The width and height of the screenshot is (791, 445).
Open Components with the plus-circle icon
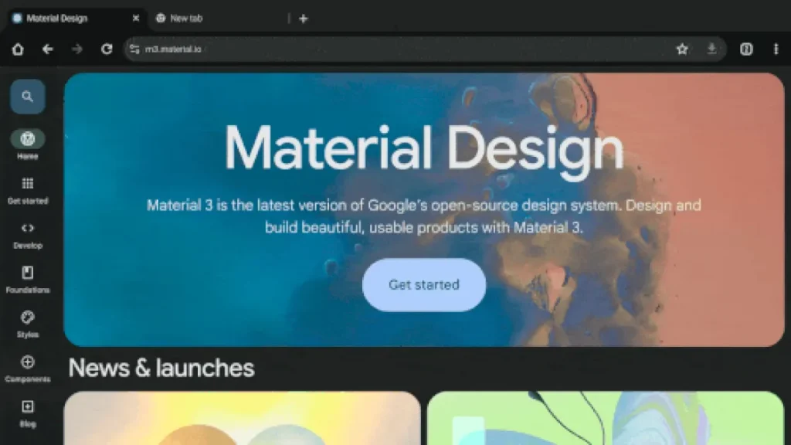28,362
